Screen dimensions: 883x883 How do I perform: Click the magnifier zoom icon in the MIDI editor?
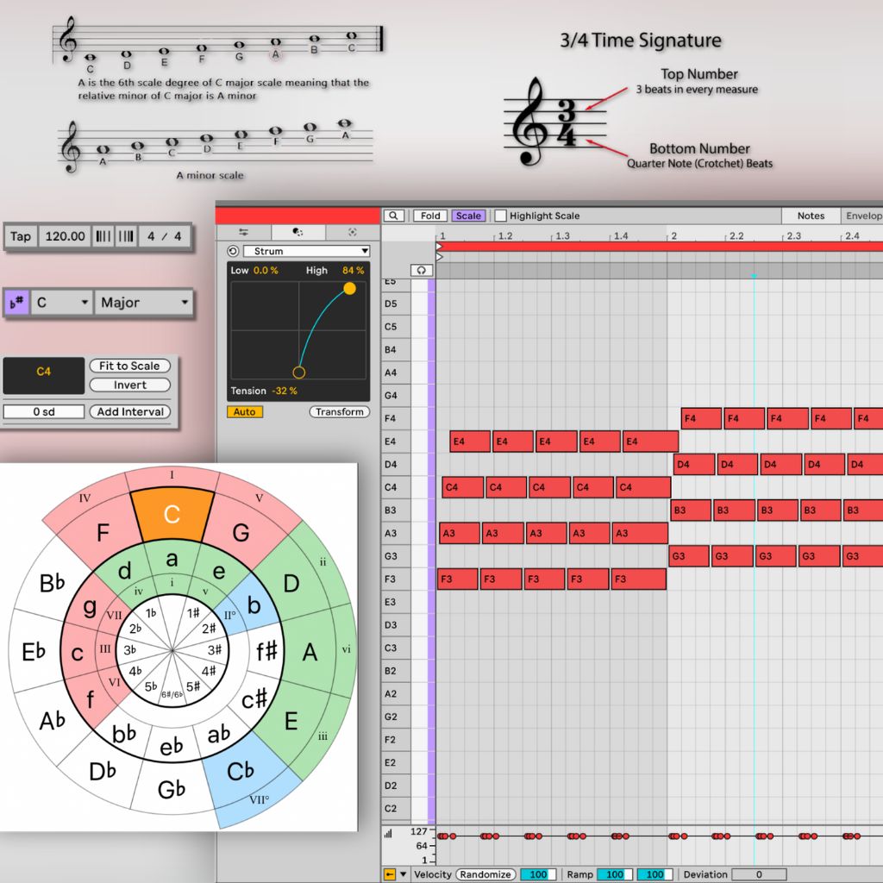point(393,216)
